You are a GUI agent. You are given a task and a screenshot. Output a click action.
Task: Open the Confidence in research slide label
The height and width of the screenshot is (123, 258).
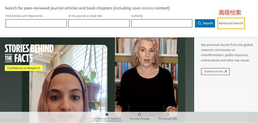tap(107, 118)
